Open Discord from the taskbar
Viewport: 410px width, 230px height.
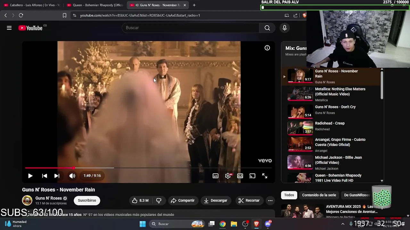[268, 224]
